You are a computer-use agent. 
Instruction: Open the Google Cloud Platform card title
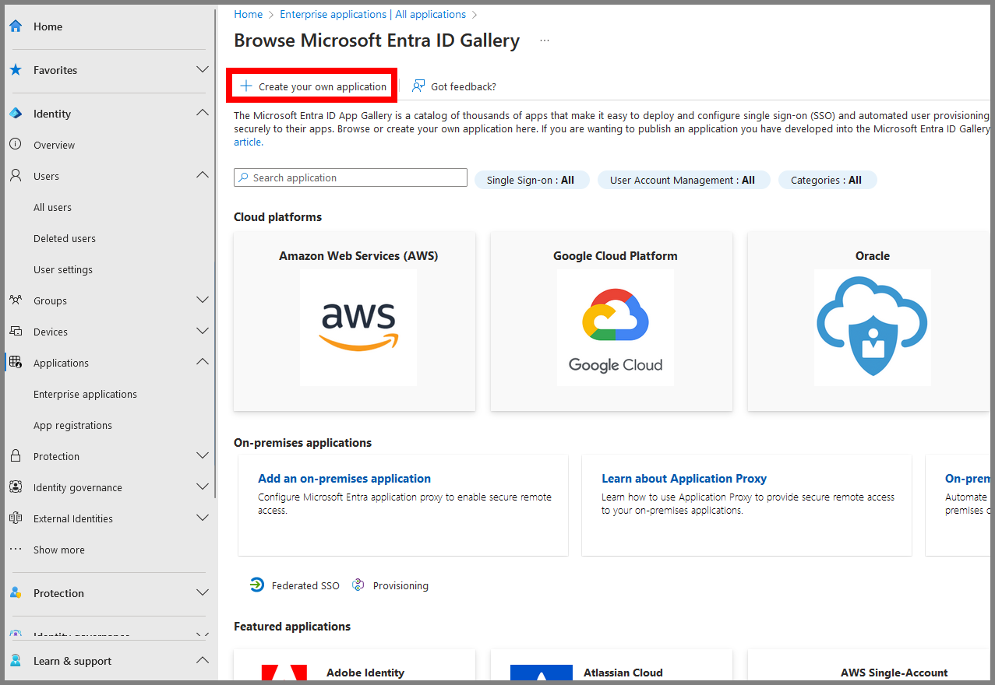616,256
